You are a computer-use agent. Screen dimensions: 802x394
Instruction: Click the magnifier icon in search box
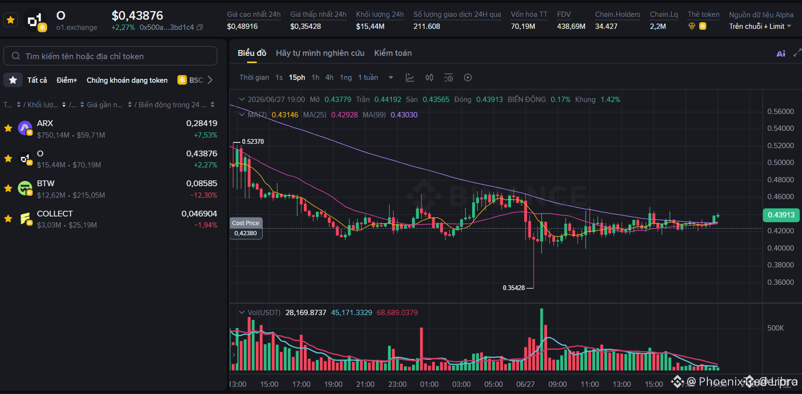coord(16,56)
